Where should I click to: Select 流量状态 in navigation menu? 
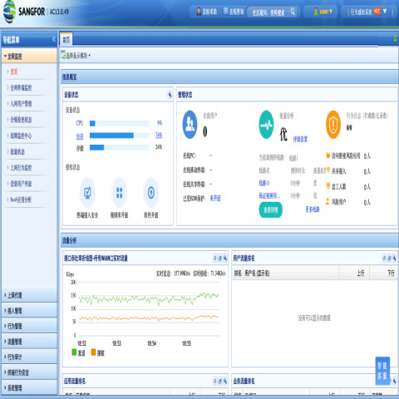17,151
